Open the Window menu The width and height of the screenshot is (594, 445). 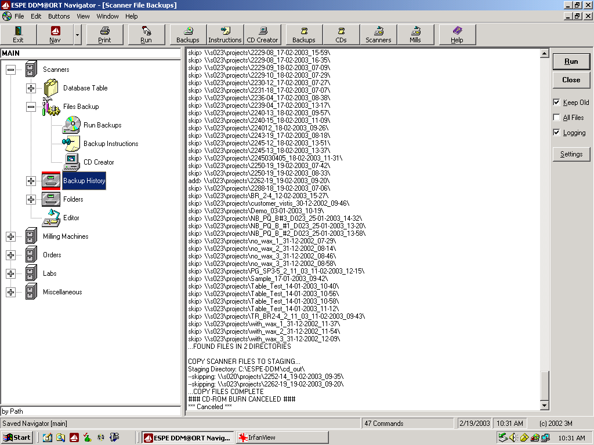coord(107,16)
